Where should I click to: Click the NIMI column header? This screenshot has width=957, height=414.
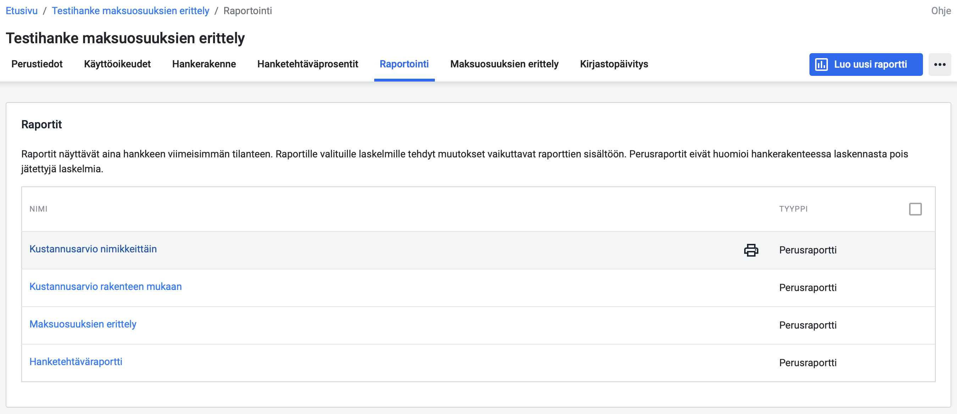pos(38,209)
